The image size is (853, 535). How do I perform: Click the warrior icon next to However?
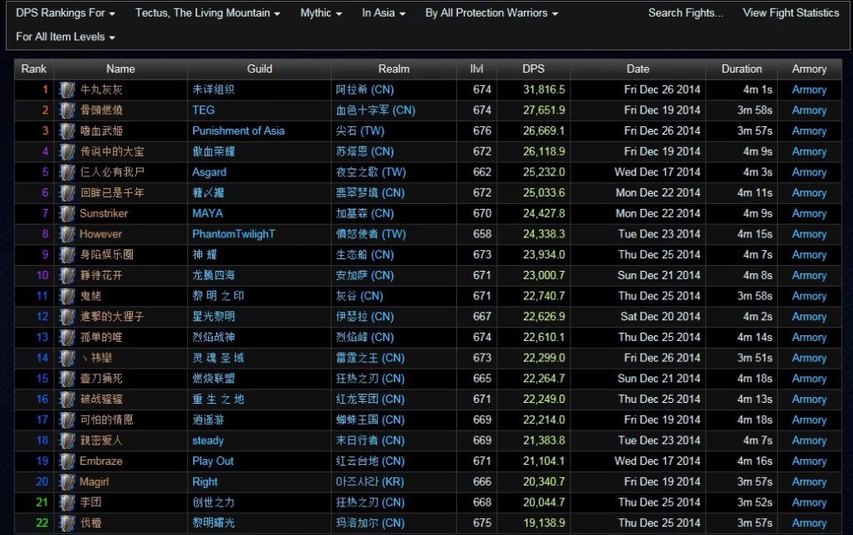pyautogui.click(x=67, y=235)
